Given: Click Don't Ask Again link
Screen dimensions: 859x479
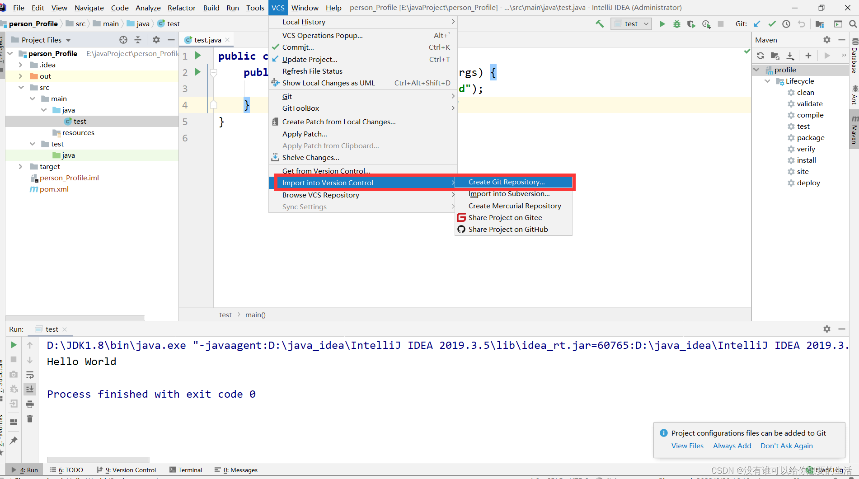Looking at the screenshot, I should click(787, 446).
